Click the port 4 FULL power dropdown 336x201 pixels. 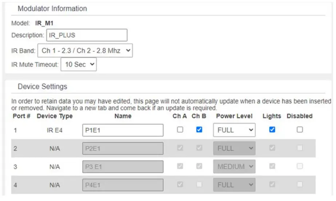[234, 185]
